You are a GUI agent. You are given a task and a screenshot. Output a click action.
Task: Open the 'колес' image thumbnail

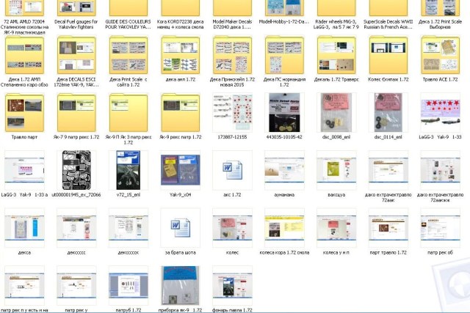232,226
